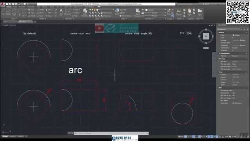Image resolution: width=250 pixels, height=141 pixels.
Task: Open the Parametric ribbon tab
Action: click(x=31, y=7)
